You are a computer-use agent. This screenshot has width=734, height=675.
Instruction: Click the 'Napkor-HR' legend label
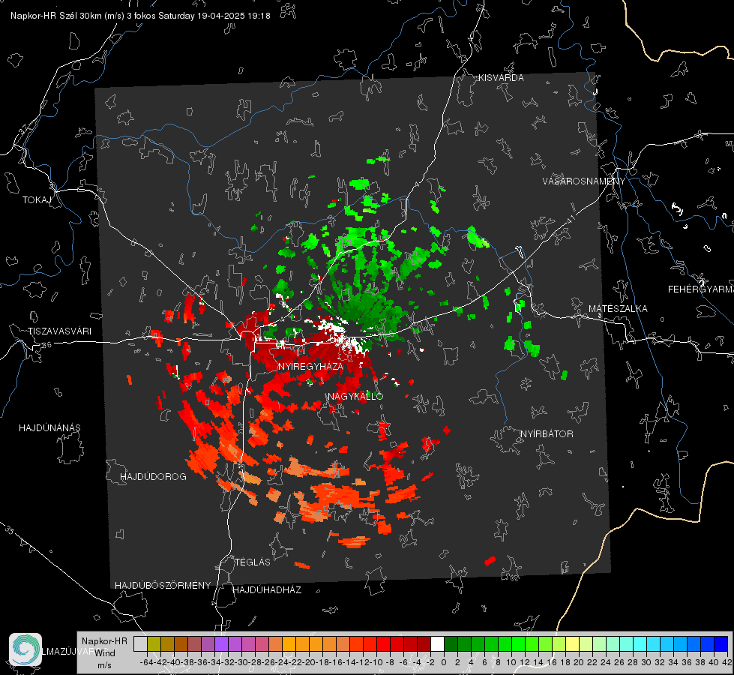point(104,641)
